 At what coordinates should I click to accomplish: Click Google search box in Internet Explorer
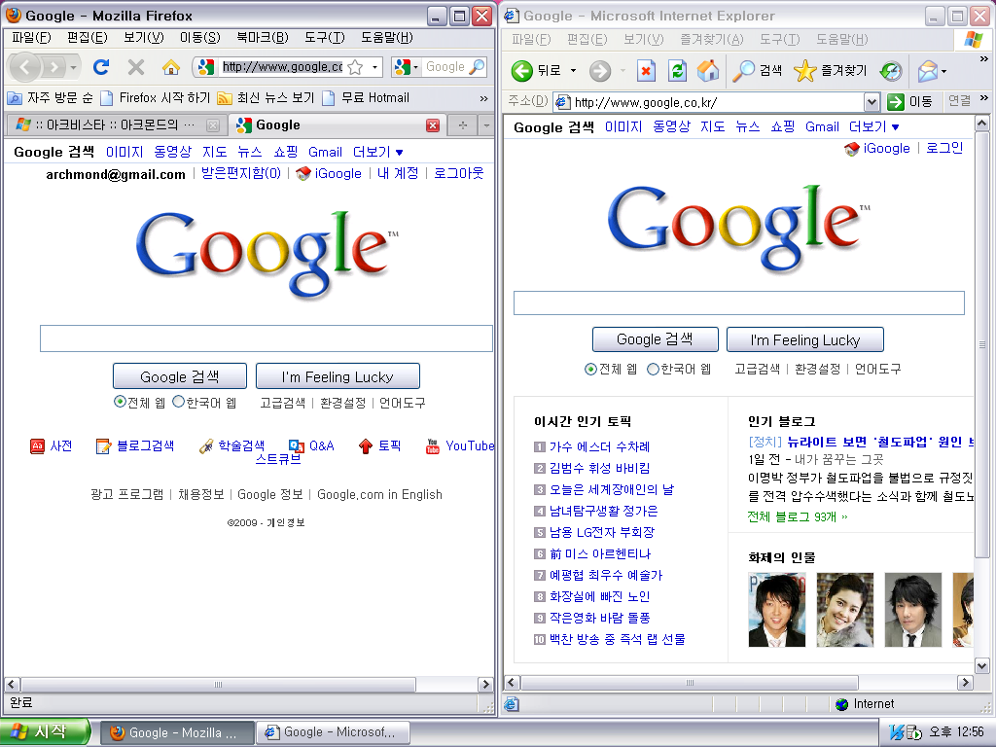pyautogui.click(x=739, y=303)
